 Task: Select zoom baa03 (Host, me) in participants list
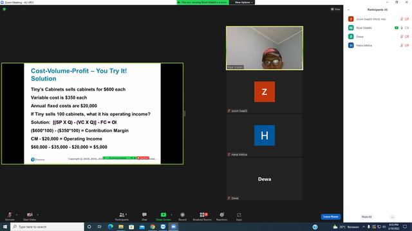click(378, 19)
